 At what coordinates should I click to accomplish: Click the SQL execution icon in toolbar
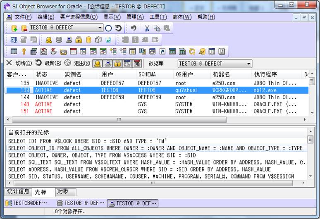[14, 40]
